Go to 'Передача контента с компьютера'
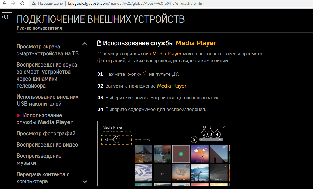Screen dimensions: 313x189 click(x=43, y=178)
